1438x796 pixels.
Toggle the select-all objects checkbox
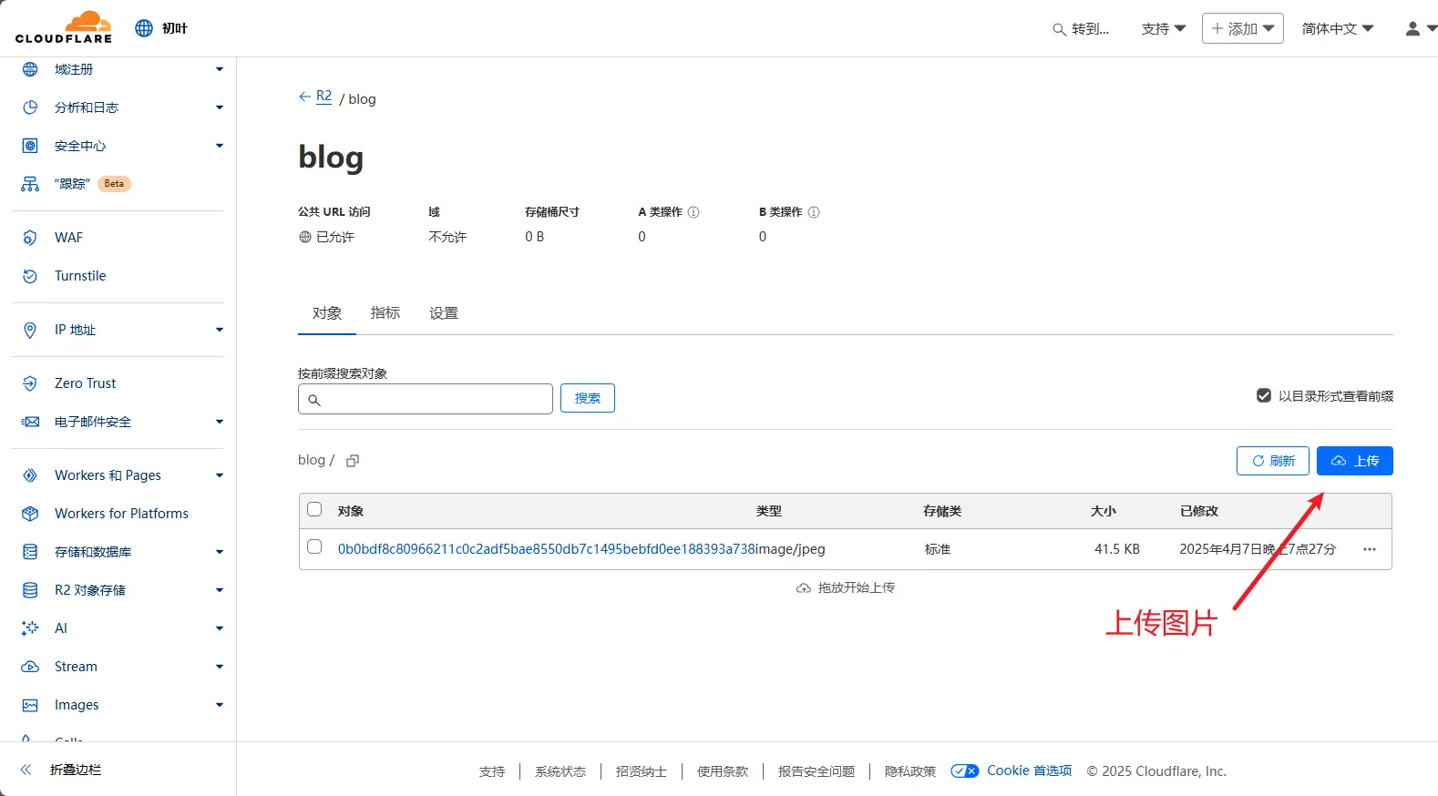tap(314, 510)
